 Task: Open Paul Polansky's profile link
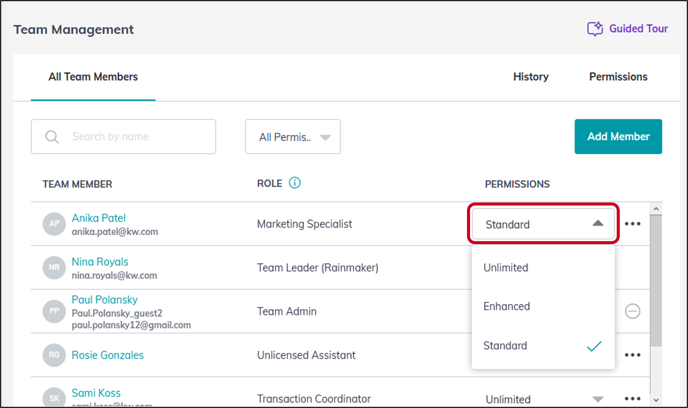104,300
